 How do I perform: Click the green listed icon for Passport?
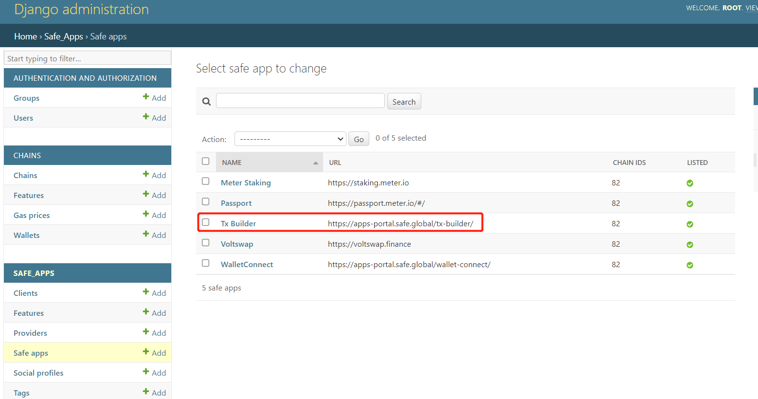[689, 203]
